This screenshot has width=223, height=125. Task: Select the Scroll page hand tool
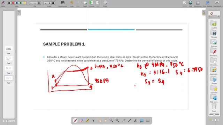pos(105,120)
